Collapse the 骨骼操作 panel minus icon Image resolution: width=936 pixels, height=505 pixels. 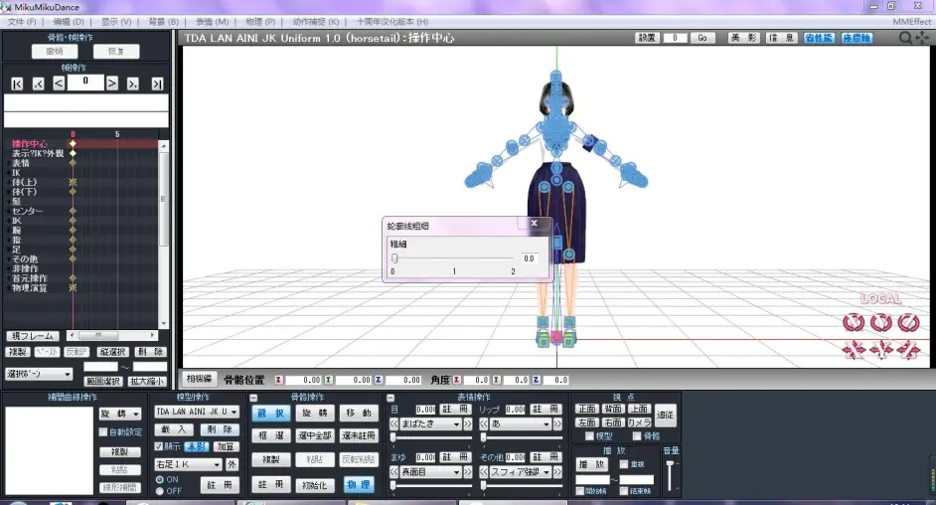253,398
